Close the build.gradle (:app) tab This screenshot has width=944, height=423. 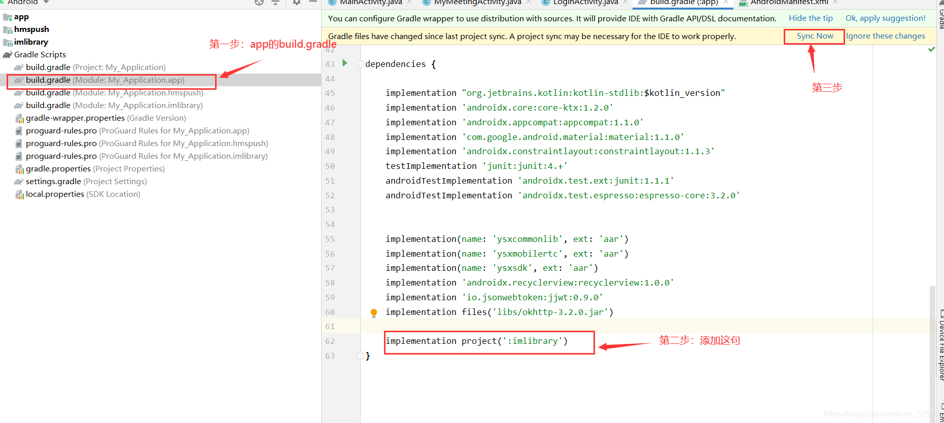coord(726,2)
